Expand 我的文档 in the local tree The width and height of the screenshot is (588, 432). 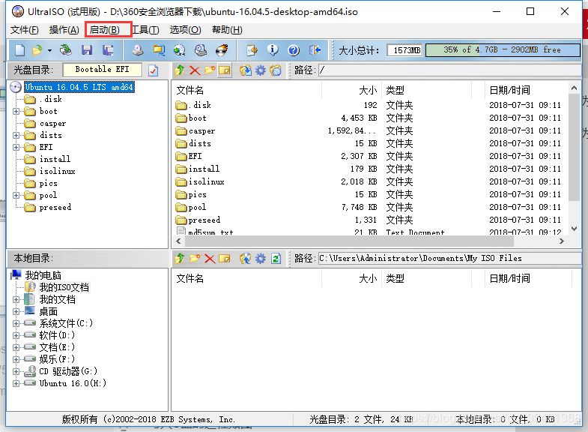[x=16, y=299]
